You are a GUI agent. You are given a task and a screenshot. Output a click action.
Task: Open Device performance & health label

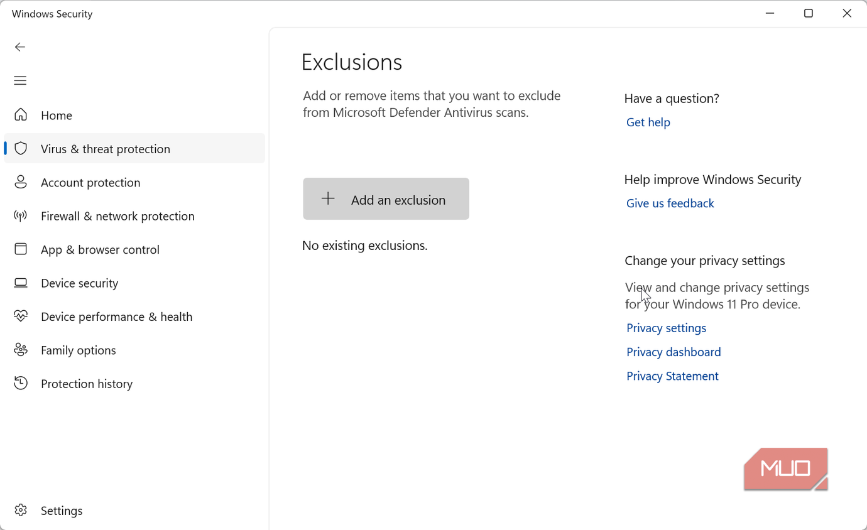pos(116,317)
